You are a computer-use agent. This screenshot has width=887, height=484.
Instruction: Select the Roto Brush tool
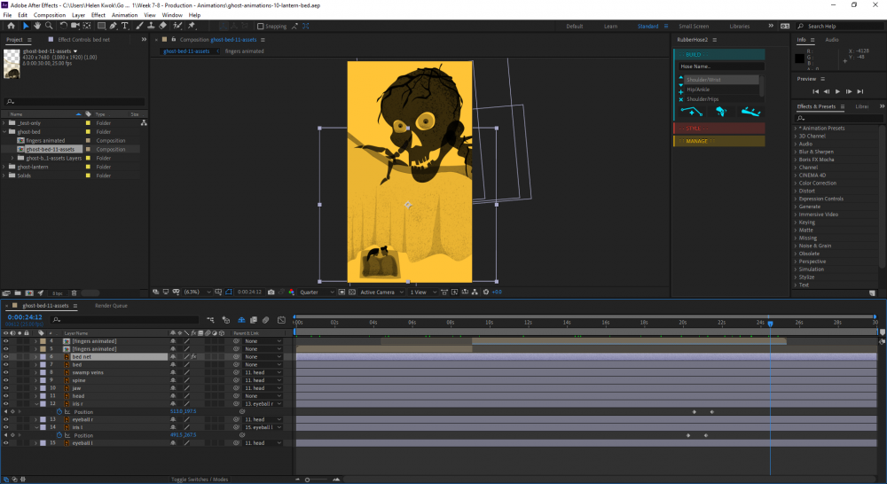[x=177, y=26]
